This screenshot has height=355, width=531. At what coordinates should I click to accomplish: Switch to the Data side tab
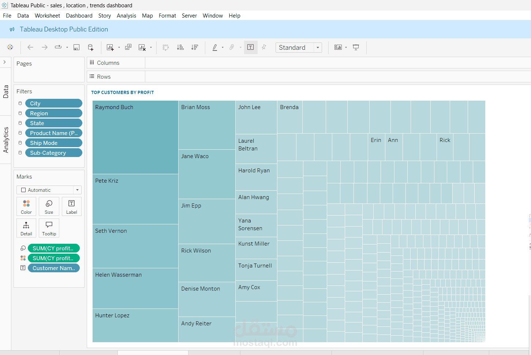click(x=5, y=91)
